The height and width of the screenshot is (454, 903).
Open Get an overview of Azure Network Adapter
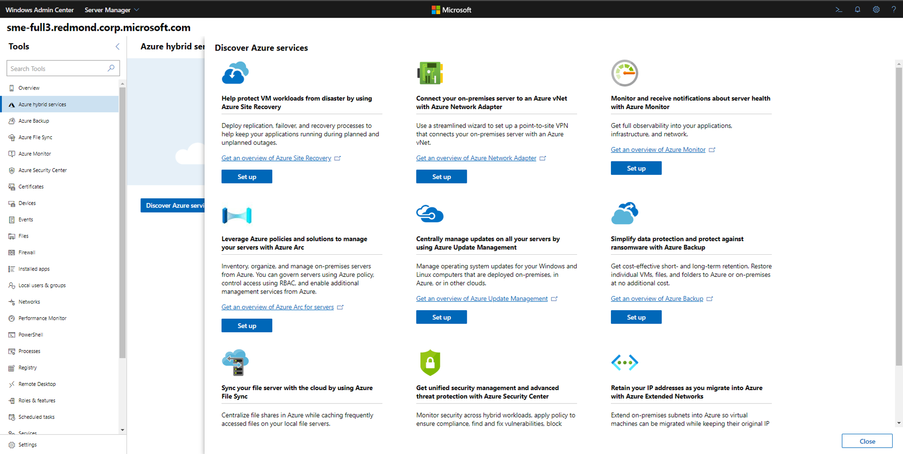point(476,158)
